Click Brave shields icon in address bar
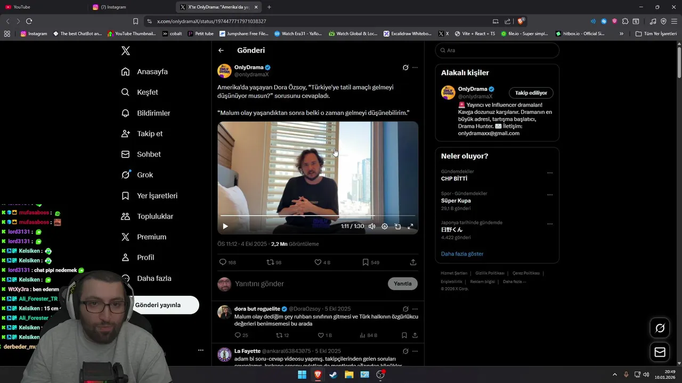Viewport: 682px width, 383px height. pos(521,21)
